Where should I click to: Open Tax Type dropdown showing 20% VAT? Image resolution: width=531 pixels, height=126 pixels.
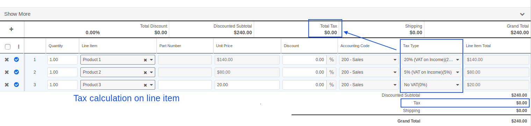(431, 60)
